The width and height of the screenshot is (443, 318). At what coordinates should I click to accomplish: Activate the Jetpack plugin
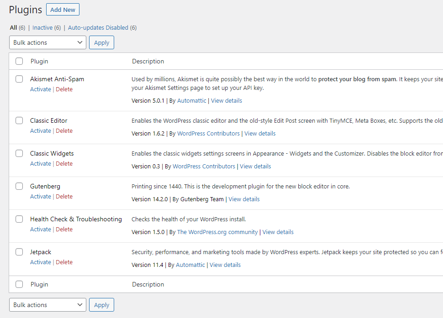click(x=40, y=262)
